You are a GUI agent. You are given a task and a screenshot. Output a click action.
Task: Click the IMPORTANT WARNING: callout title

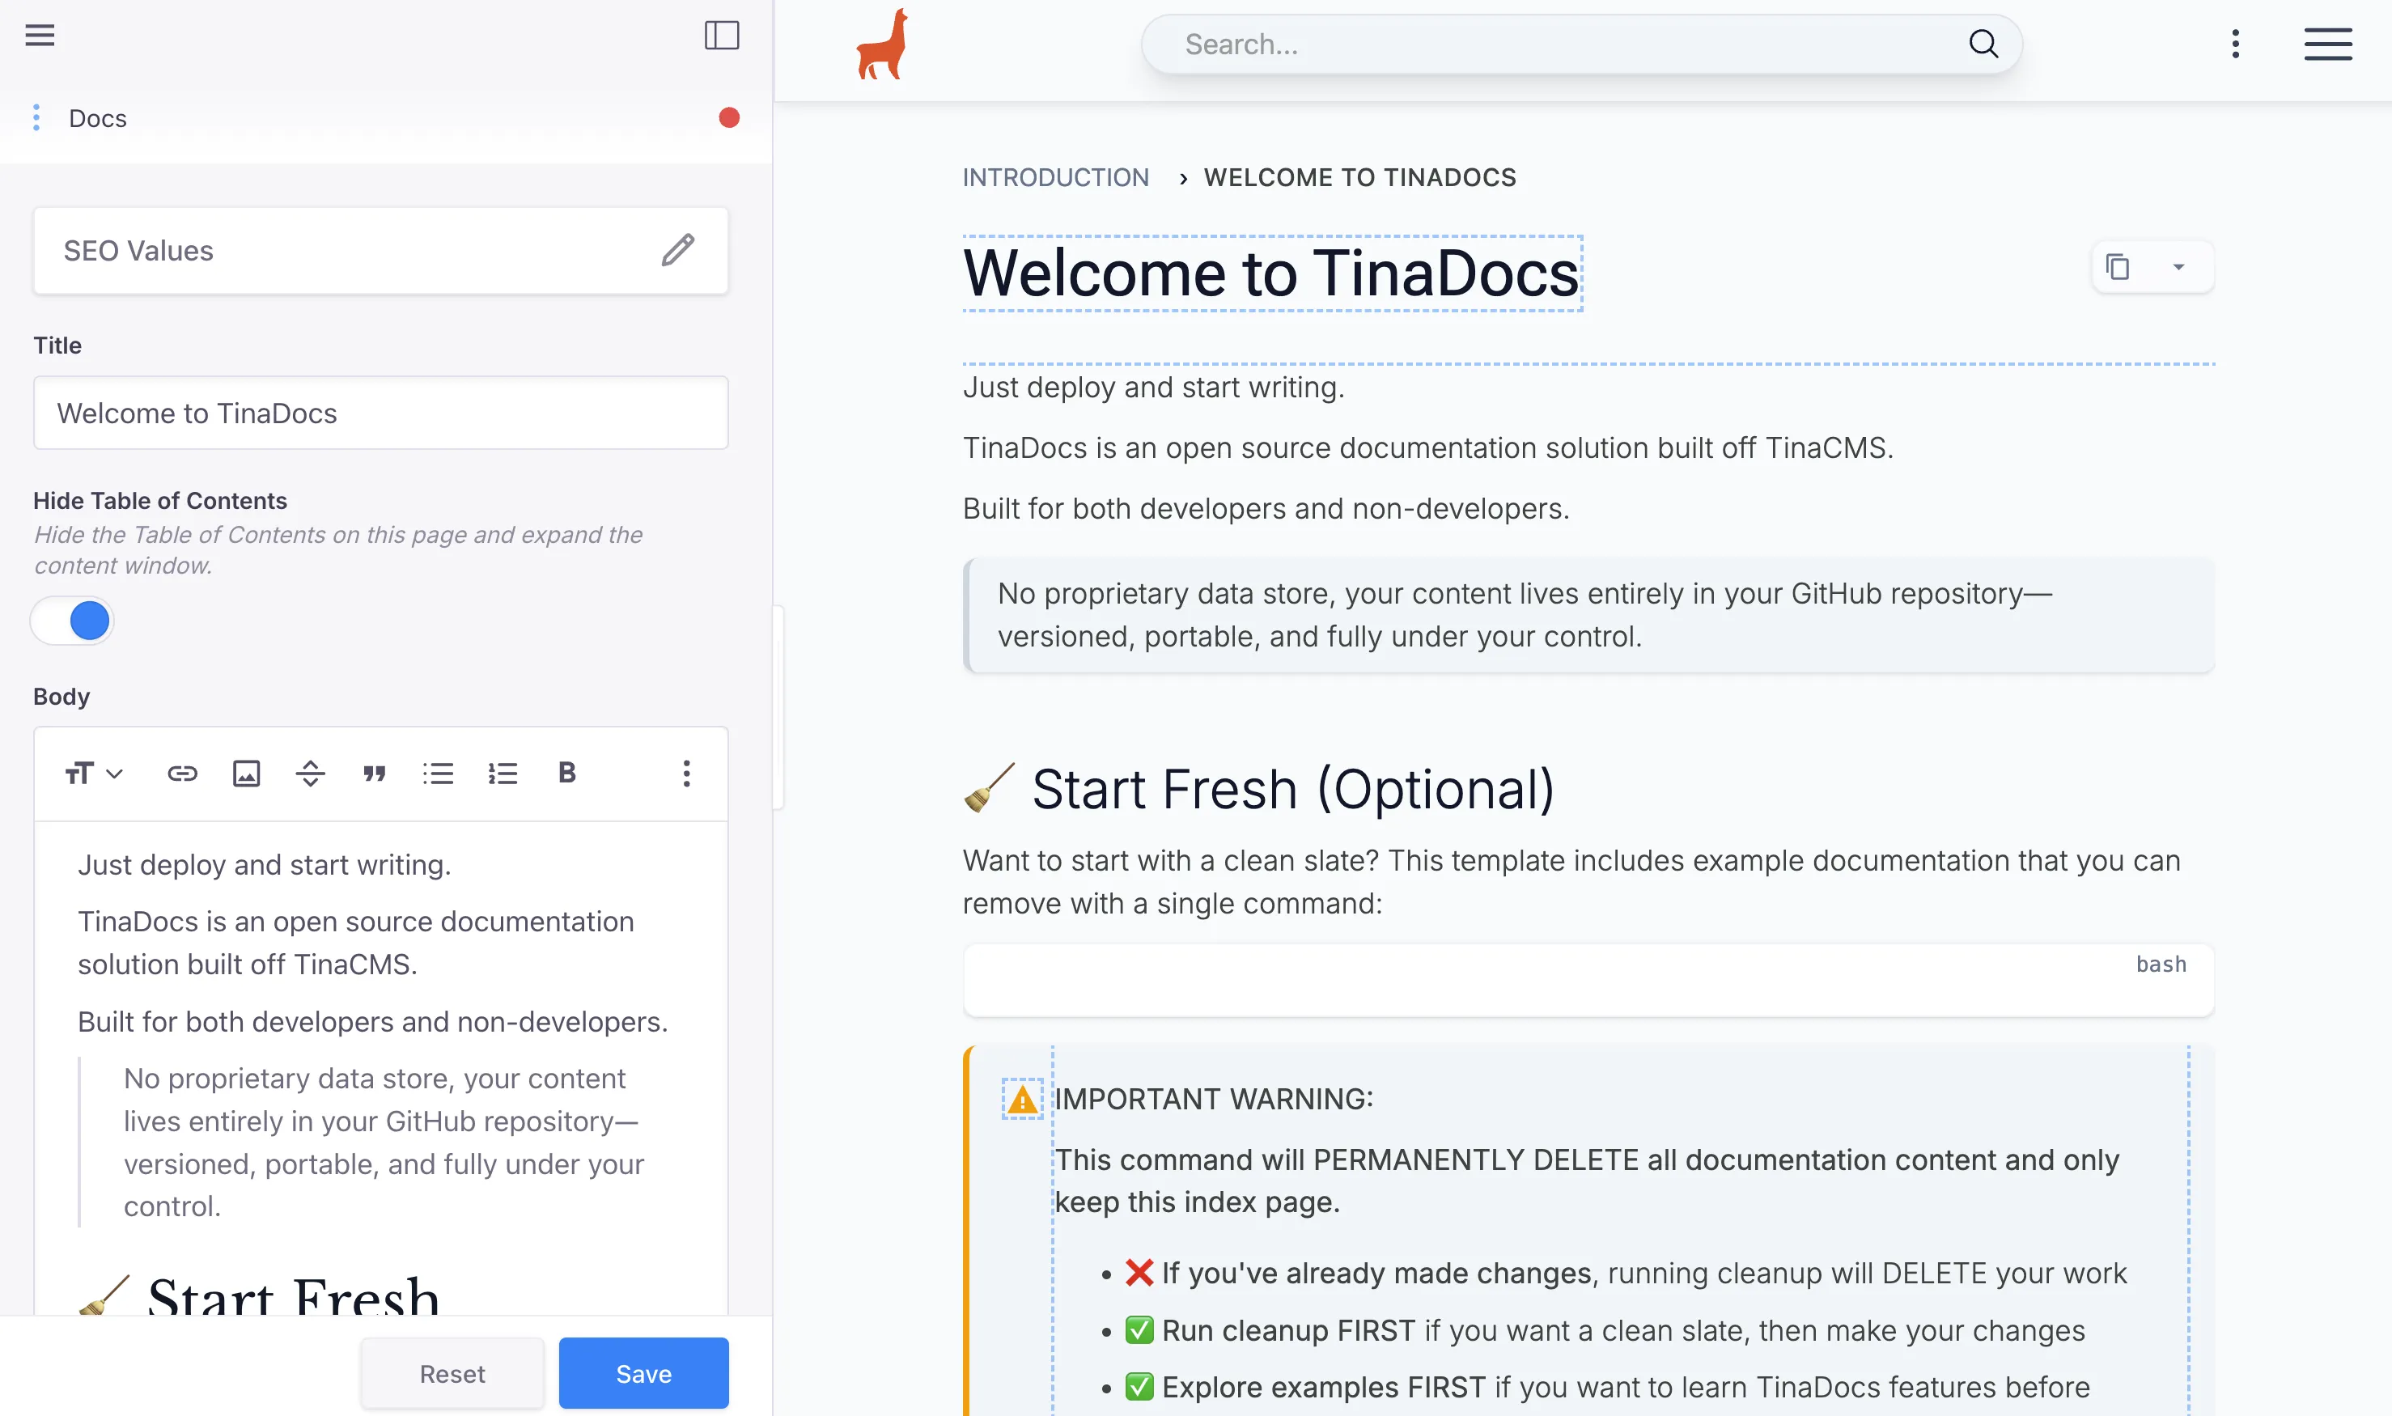[1214, 1099]
